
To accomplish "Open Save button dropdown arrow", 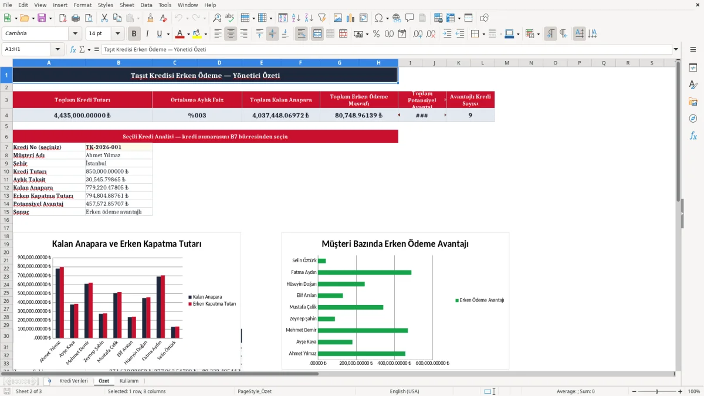I will [50, 18].
